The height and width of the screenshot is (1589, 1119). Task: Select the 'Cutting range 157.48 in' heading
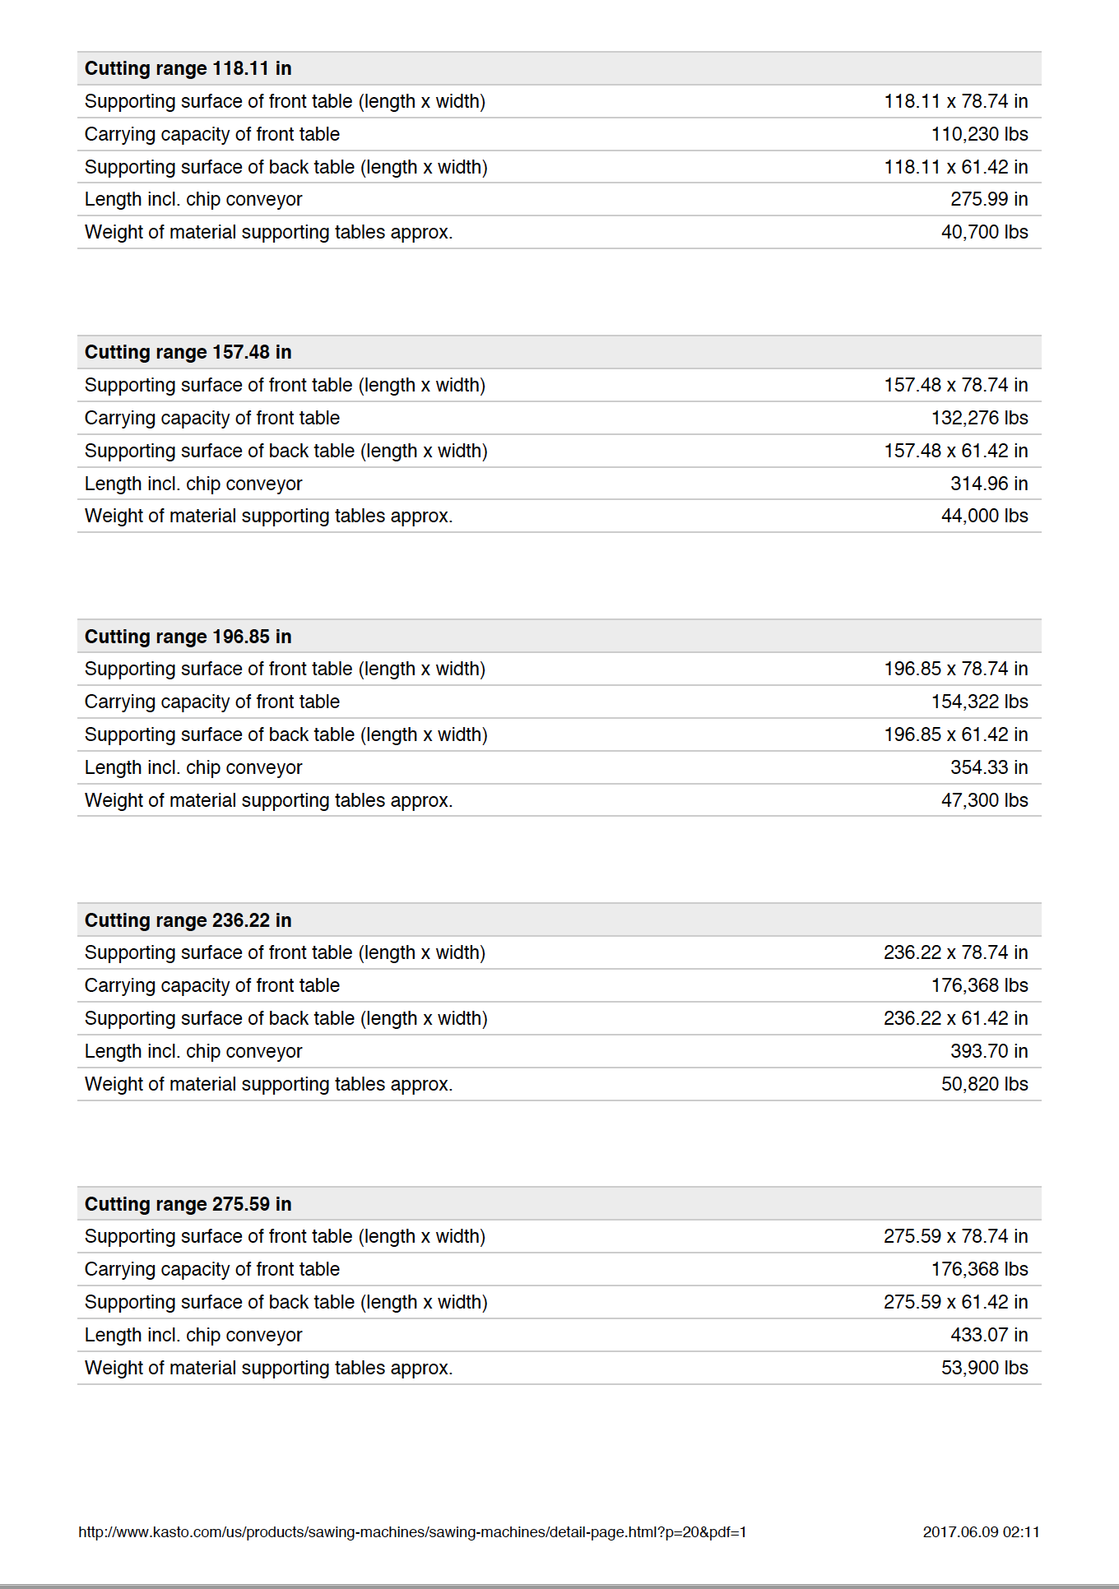coord(188,352)
